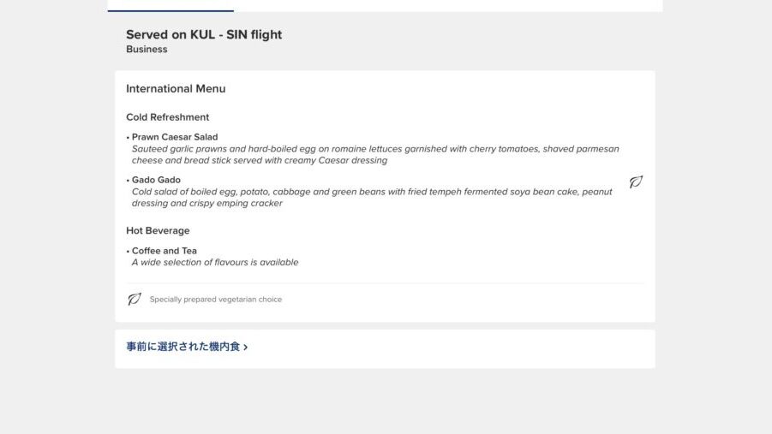Screen dimensions: 772x434
Task: Click the Cold Refreshment section heading
Action: 168,117
